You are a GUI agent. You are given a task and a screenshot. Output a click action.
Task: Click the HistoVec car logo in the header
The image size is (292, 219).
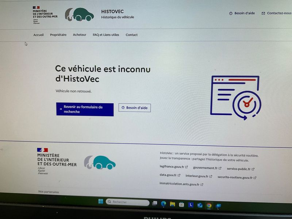pyautogui.click(x=79, y=14)
